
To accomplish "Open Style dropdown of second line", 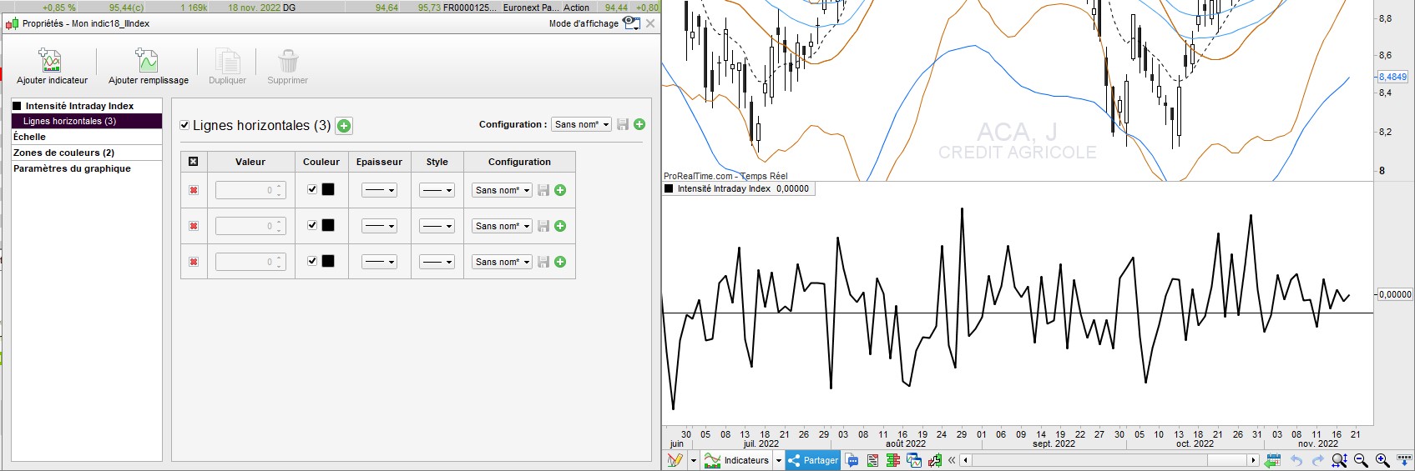I will click(437, 226).
